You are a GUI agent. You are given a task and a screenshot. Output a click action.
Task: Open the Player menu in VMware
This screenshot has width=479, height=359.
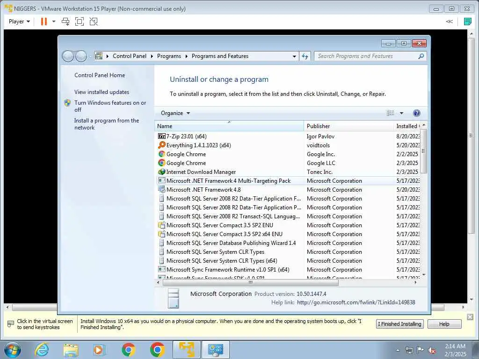point(19,22)
